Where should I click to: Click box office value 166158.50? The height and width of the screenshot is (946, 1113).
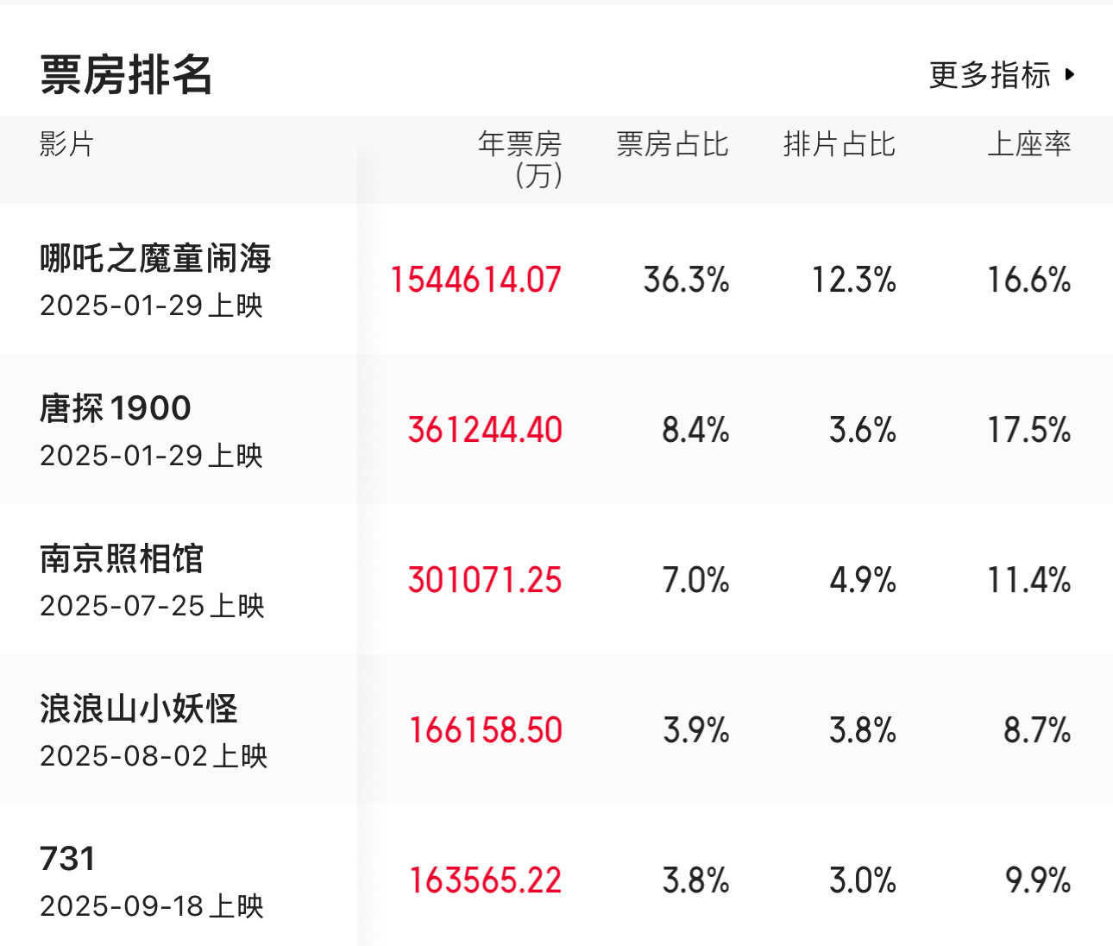coord(485,730)
